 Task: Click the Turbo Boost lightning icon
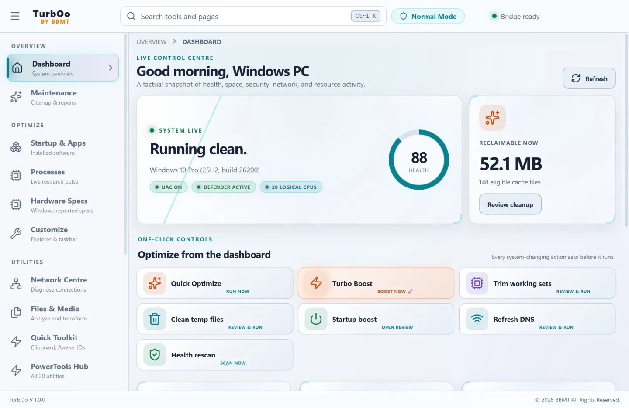(316, 283)
